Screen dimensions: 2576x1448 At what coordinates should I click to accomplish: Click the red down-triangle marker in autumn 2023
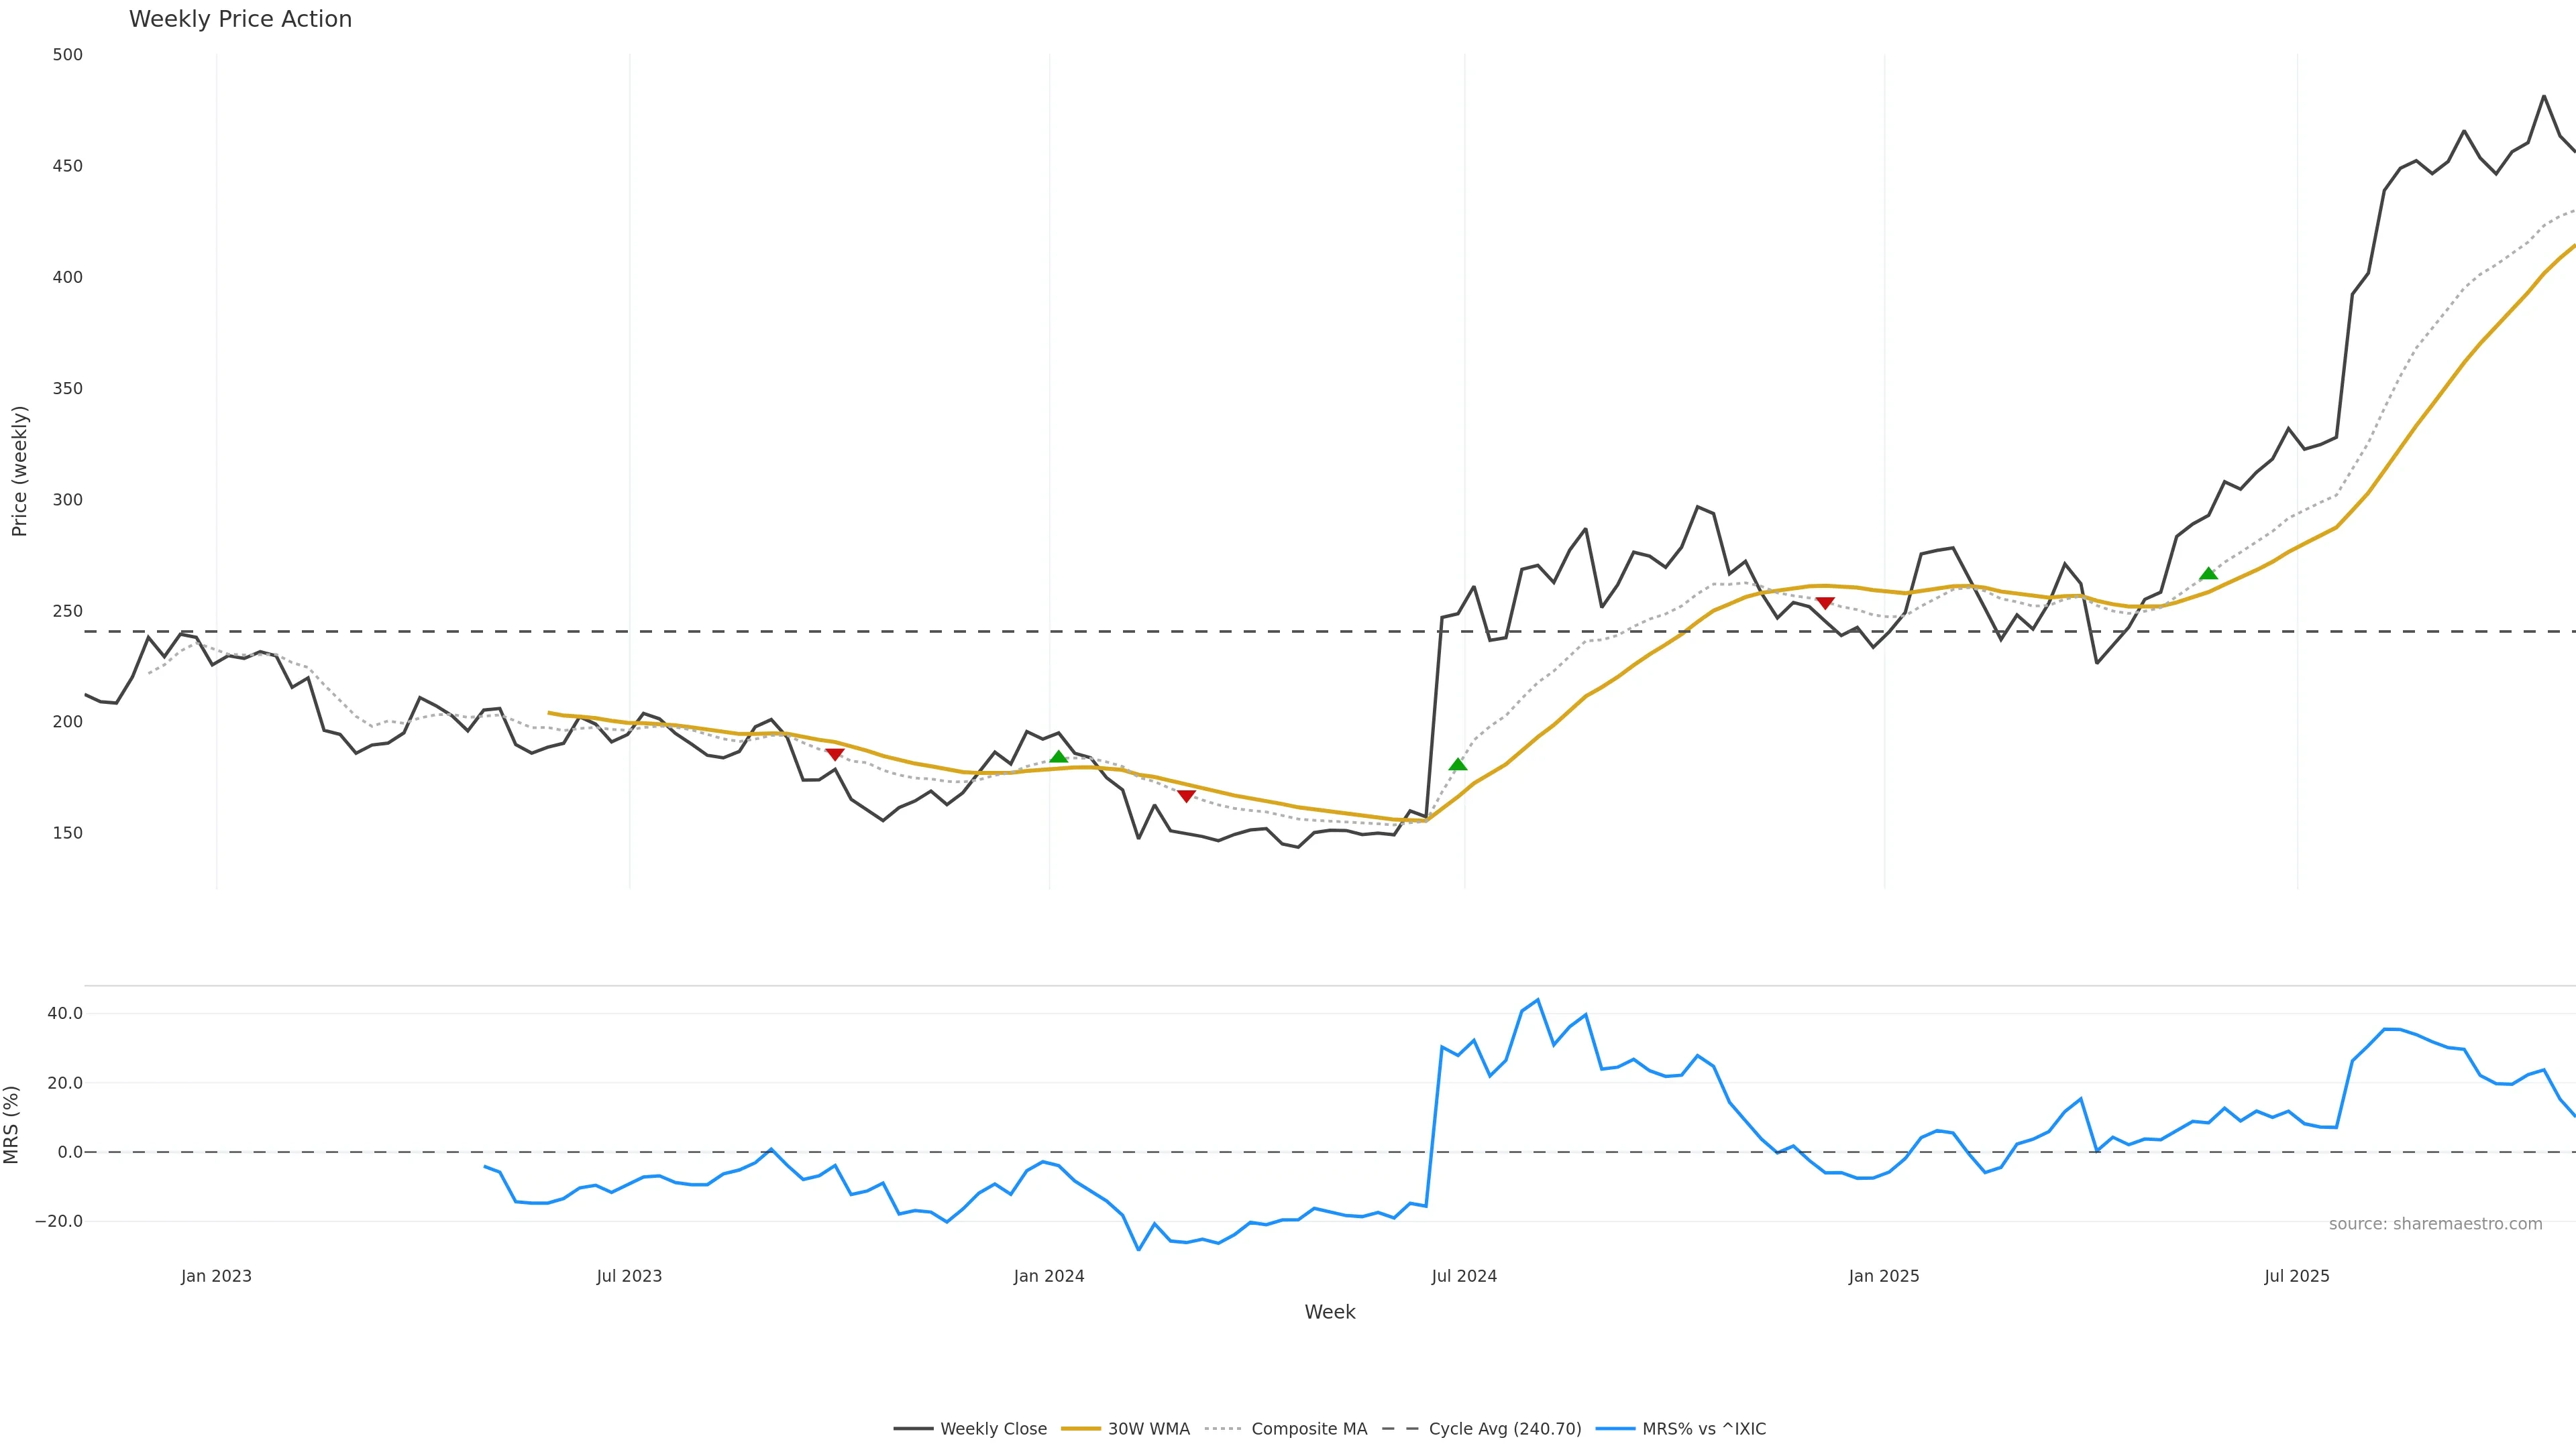(835, 754)
